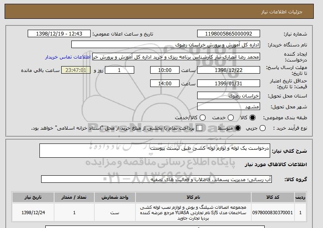Click the general need description text area
This screenshot has height=228, width=323.
click(155, 151)
